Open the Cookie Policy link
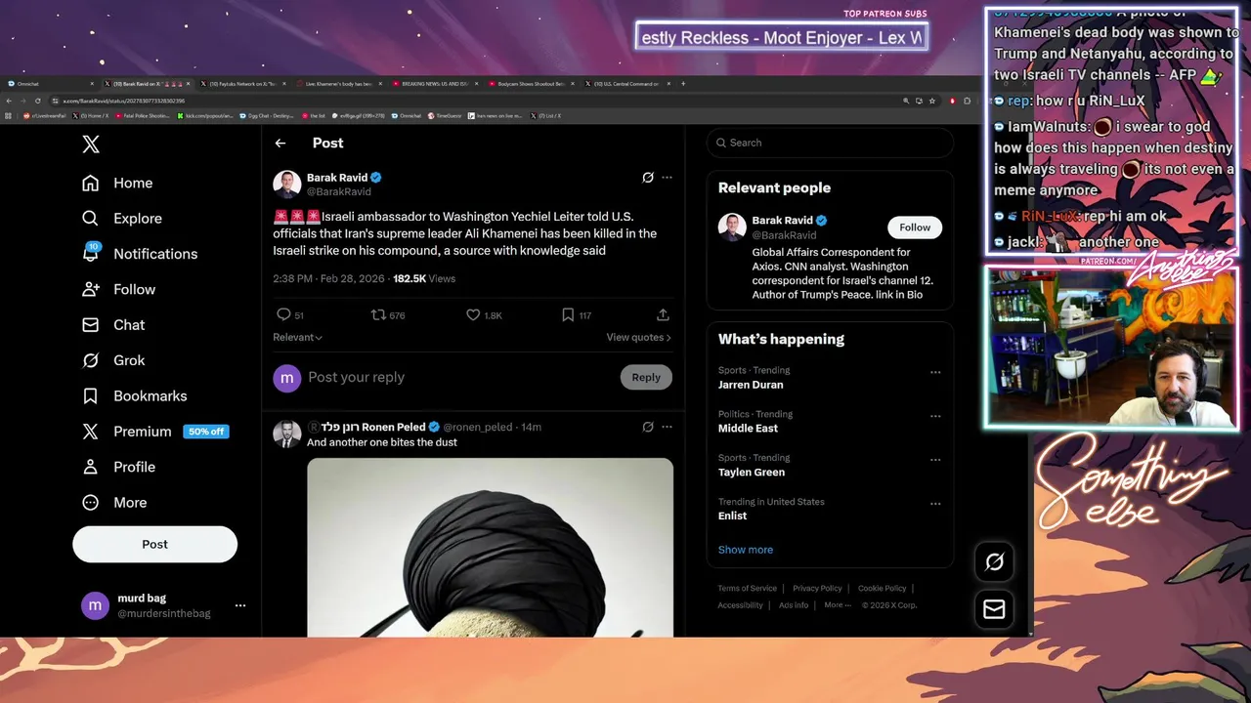The image size is (1251, 703). (x=883, y=589)
